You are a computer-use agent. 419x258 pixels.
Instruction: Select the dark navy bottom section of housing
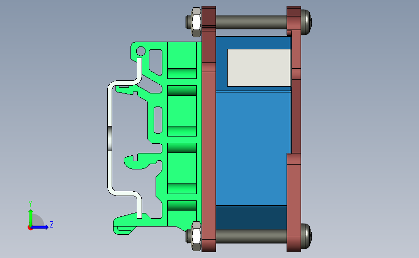pos(251,218)
